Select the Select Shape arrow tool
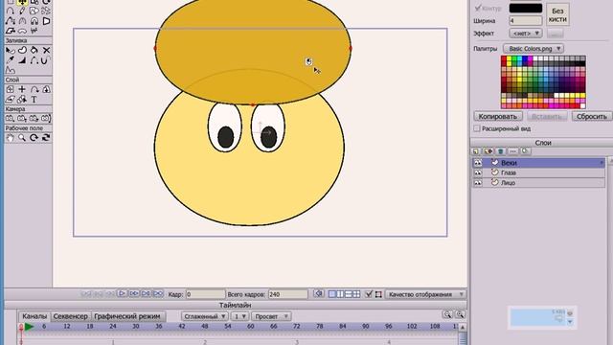This screenshot has height=345, width=613. pyautogui.click(x=11, y=50)
